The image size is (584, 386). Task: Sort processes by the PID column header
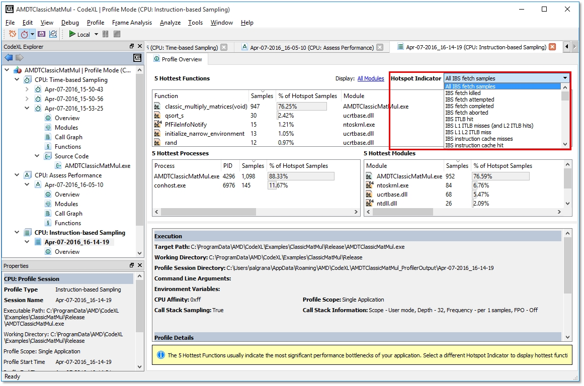click(227, 166)
